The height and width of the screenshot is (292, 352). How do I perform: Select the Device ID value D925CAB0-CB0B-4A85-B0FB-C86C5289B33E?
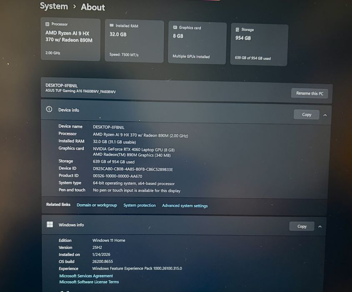tap(133, 169)
